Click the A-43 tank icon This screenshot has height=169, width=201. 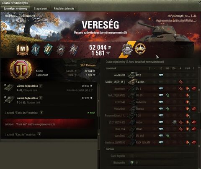click(x=9, y=88)
